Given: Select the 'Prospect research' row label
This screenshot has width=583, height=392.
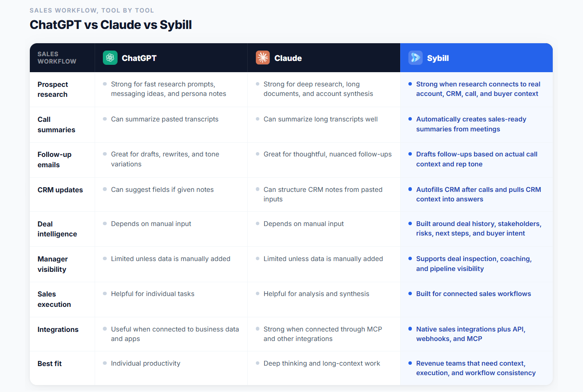Looking at the screenshot, I should point(53,89).
